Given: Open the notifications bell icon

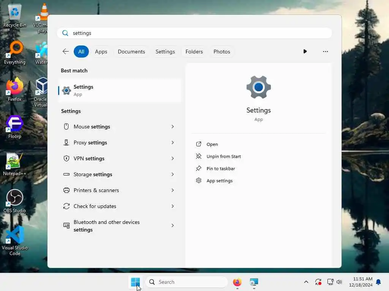Looking at the screenshot, I should click(379, 282).
